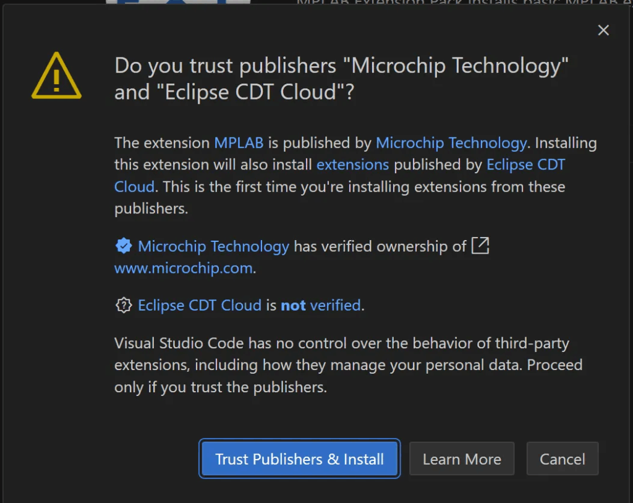Follow the "extensions" link in the description
Viewport: 633px width, 503px height.
(x=352, y=165)
